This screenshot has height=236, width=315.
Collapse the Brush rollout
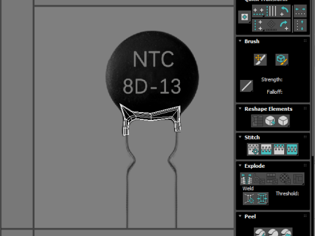(240, 41)
